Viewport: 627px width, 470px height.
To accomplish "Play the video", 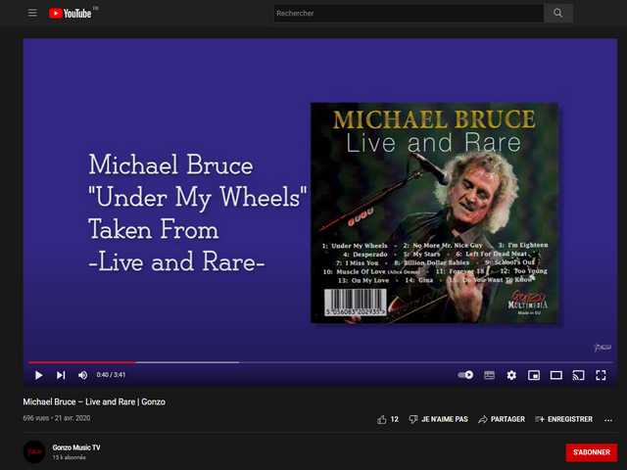I will [x=38, y=375].
